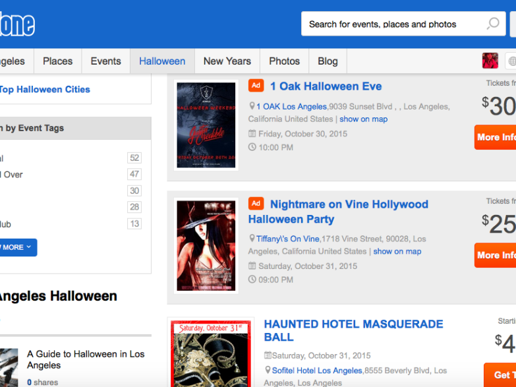This screenshot has height=387, width=516.
Task: Open Nightmare on Vine Hollywood Halloween Party
Action: (338, 212)
